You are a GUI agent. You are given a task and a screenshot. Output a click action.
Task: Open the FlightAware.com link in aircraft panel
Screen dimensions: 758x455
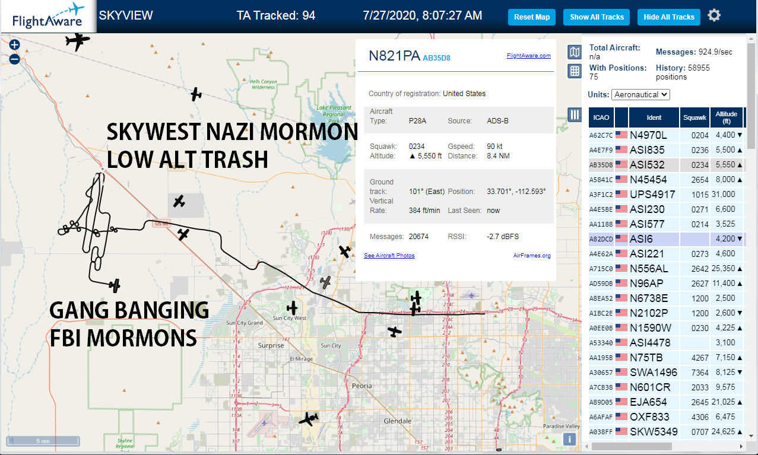coord(528,56)
